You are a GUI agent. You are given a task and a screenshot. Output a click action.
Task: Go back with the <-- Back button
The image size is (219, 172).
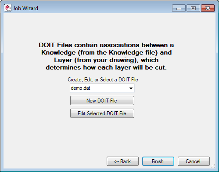click(122, 161)
